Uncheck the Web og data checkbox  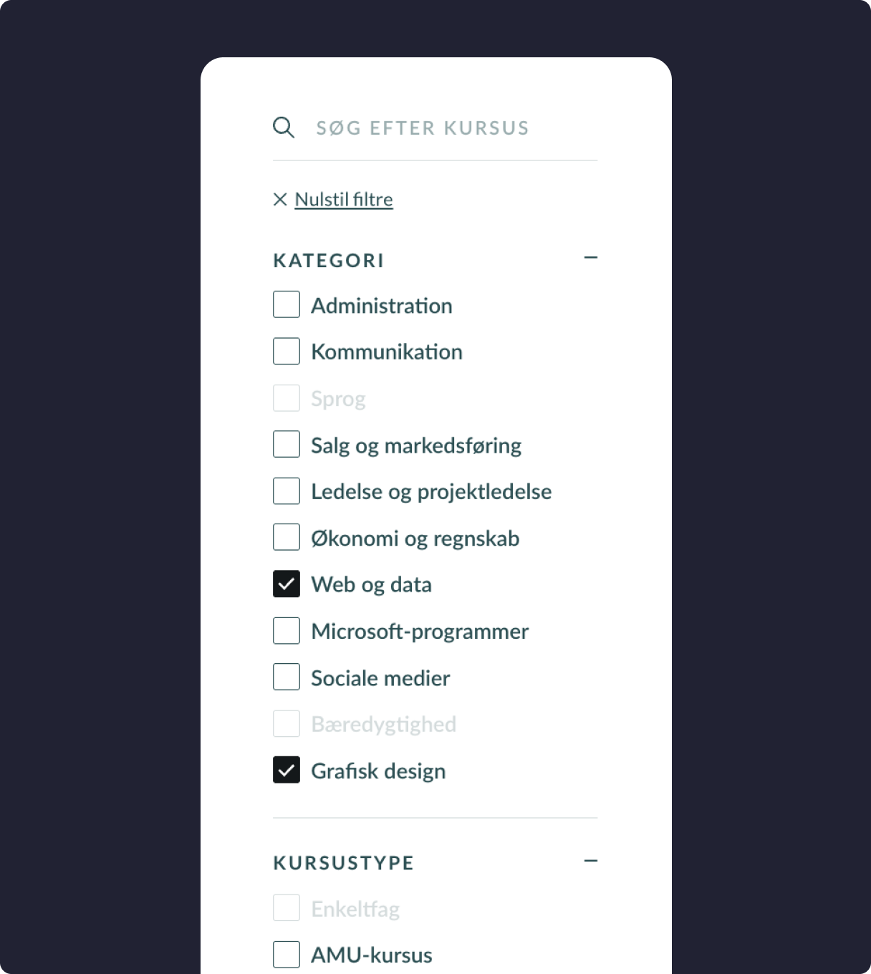tap(287, 584)
